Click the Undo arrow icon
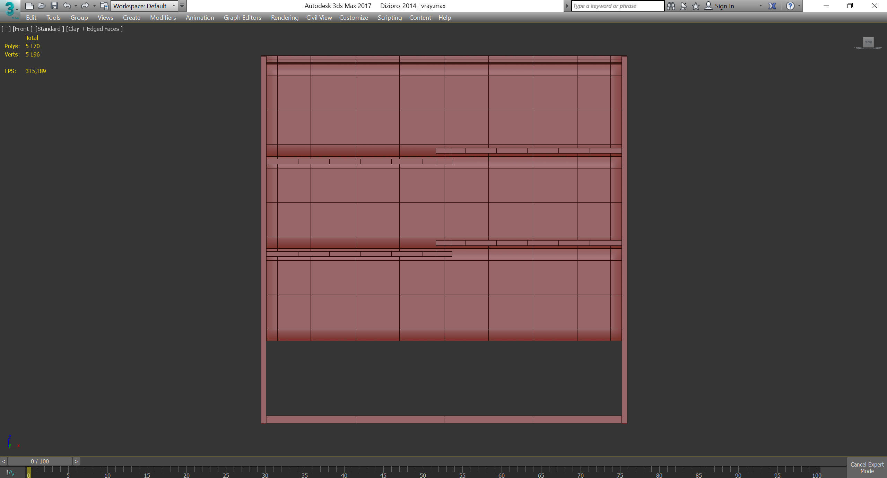The width and height of the screenshot is (887, 478). point(67,6)
